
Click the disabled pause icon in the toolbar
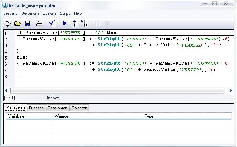pyautogui.click(x=97, y=23)
